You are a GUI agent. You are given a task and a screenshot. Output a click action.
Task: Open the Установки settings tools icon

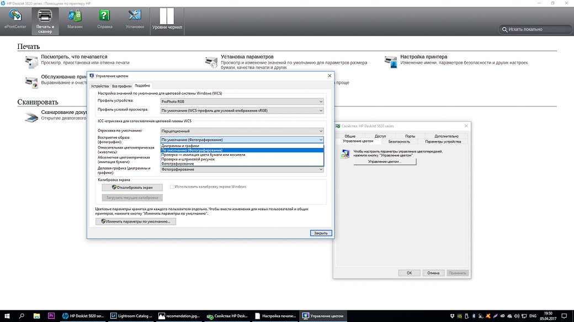click(135, 20)
